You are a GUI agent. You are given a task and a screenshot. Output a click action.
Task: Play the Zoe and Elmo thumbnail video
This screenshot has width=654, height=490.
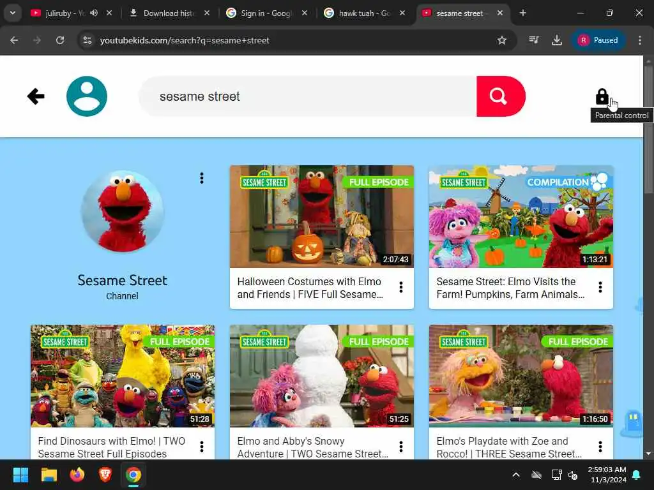coord(521,376)
